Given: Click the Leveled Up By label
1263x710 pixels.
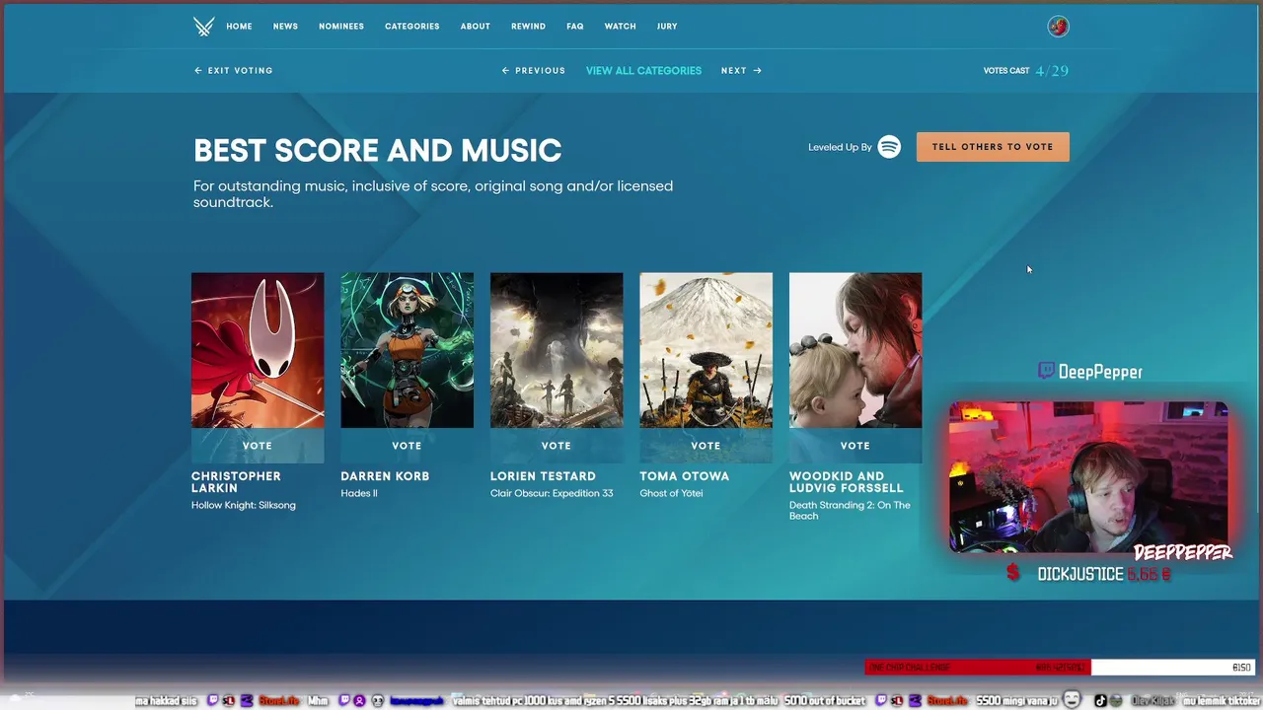Looking at the screenshot, I should pos(840,147).
